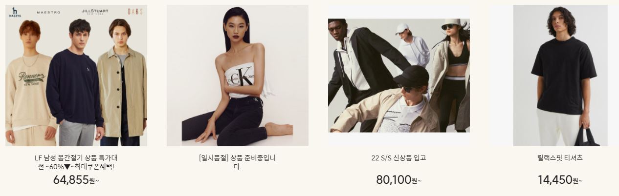Click the model in navy sweatshirt

[x=75, y=83]
